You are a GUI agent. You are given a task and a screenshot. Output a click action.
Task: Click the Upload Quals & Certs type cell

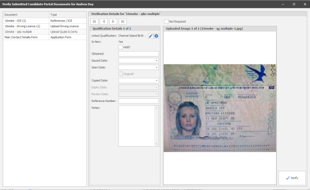coord(68,32)
